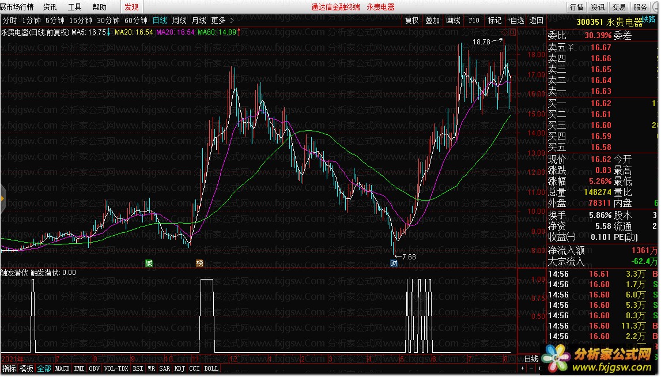Select the 全部 indicator tab

point(44,368)
